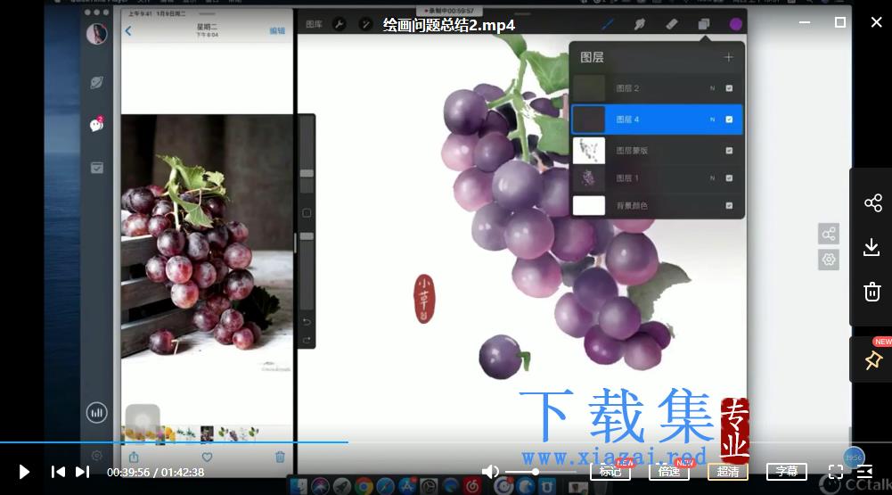
Task: Download the video
Action: (x=872, y=247)
